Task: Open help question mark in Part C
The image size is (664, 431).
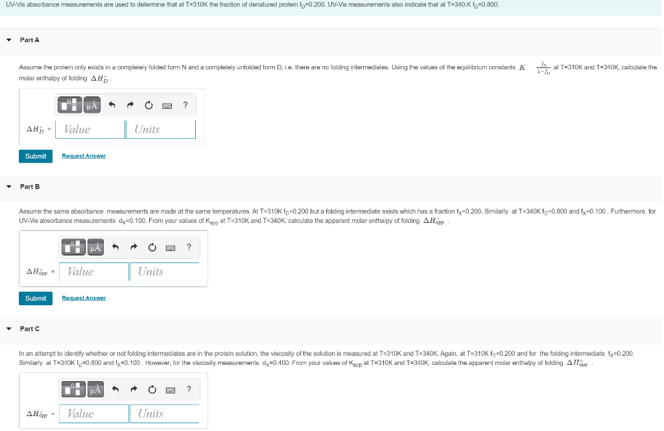Action: coord(189,389)
